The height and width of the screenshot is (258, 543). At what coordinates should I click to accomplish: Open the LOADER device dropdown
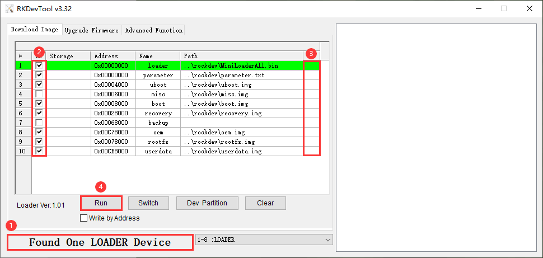click(x=264, y=240)
